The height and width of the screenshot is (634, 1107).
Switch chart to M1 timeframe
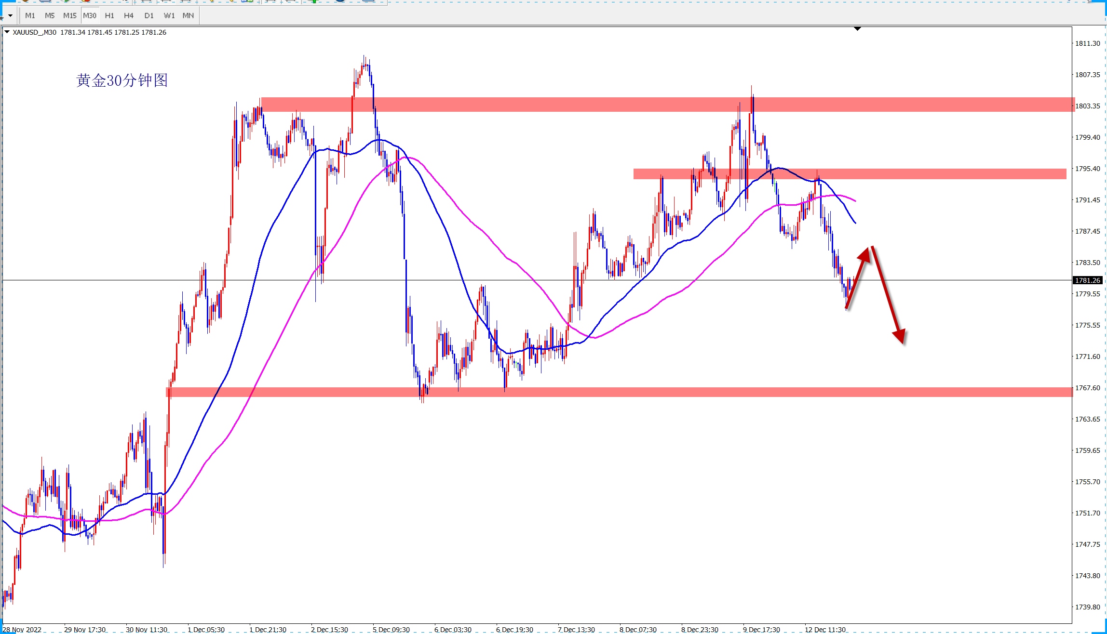[x=30, y=15]
